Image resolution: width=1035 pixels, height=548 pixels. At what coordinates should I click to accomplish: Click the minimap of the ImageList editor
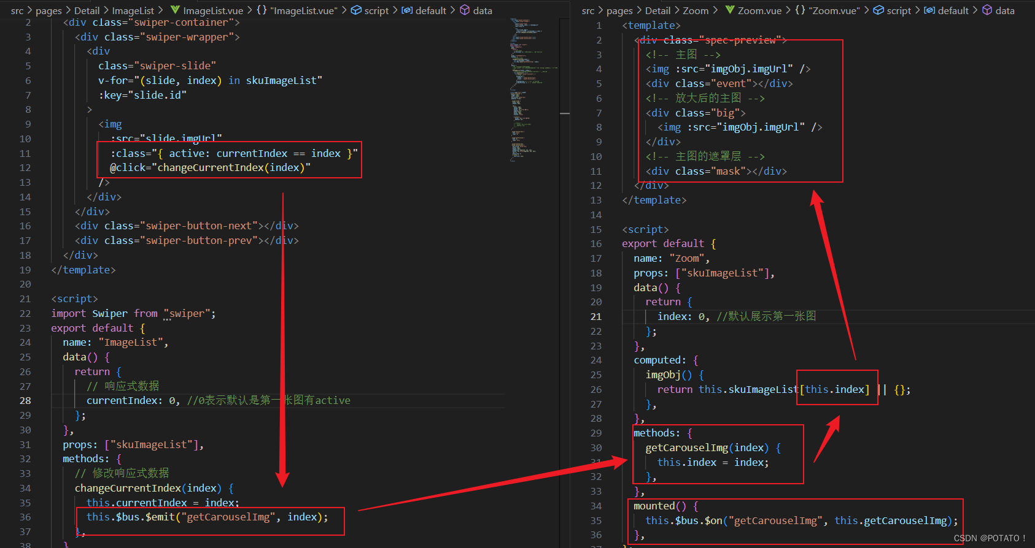point(532,89)
